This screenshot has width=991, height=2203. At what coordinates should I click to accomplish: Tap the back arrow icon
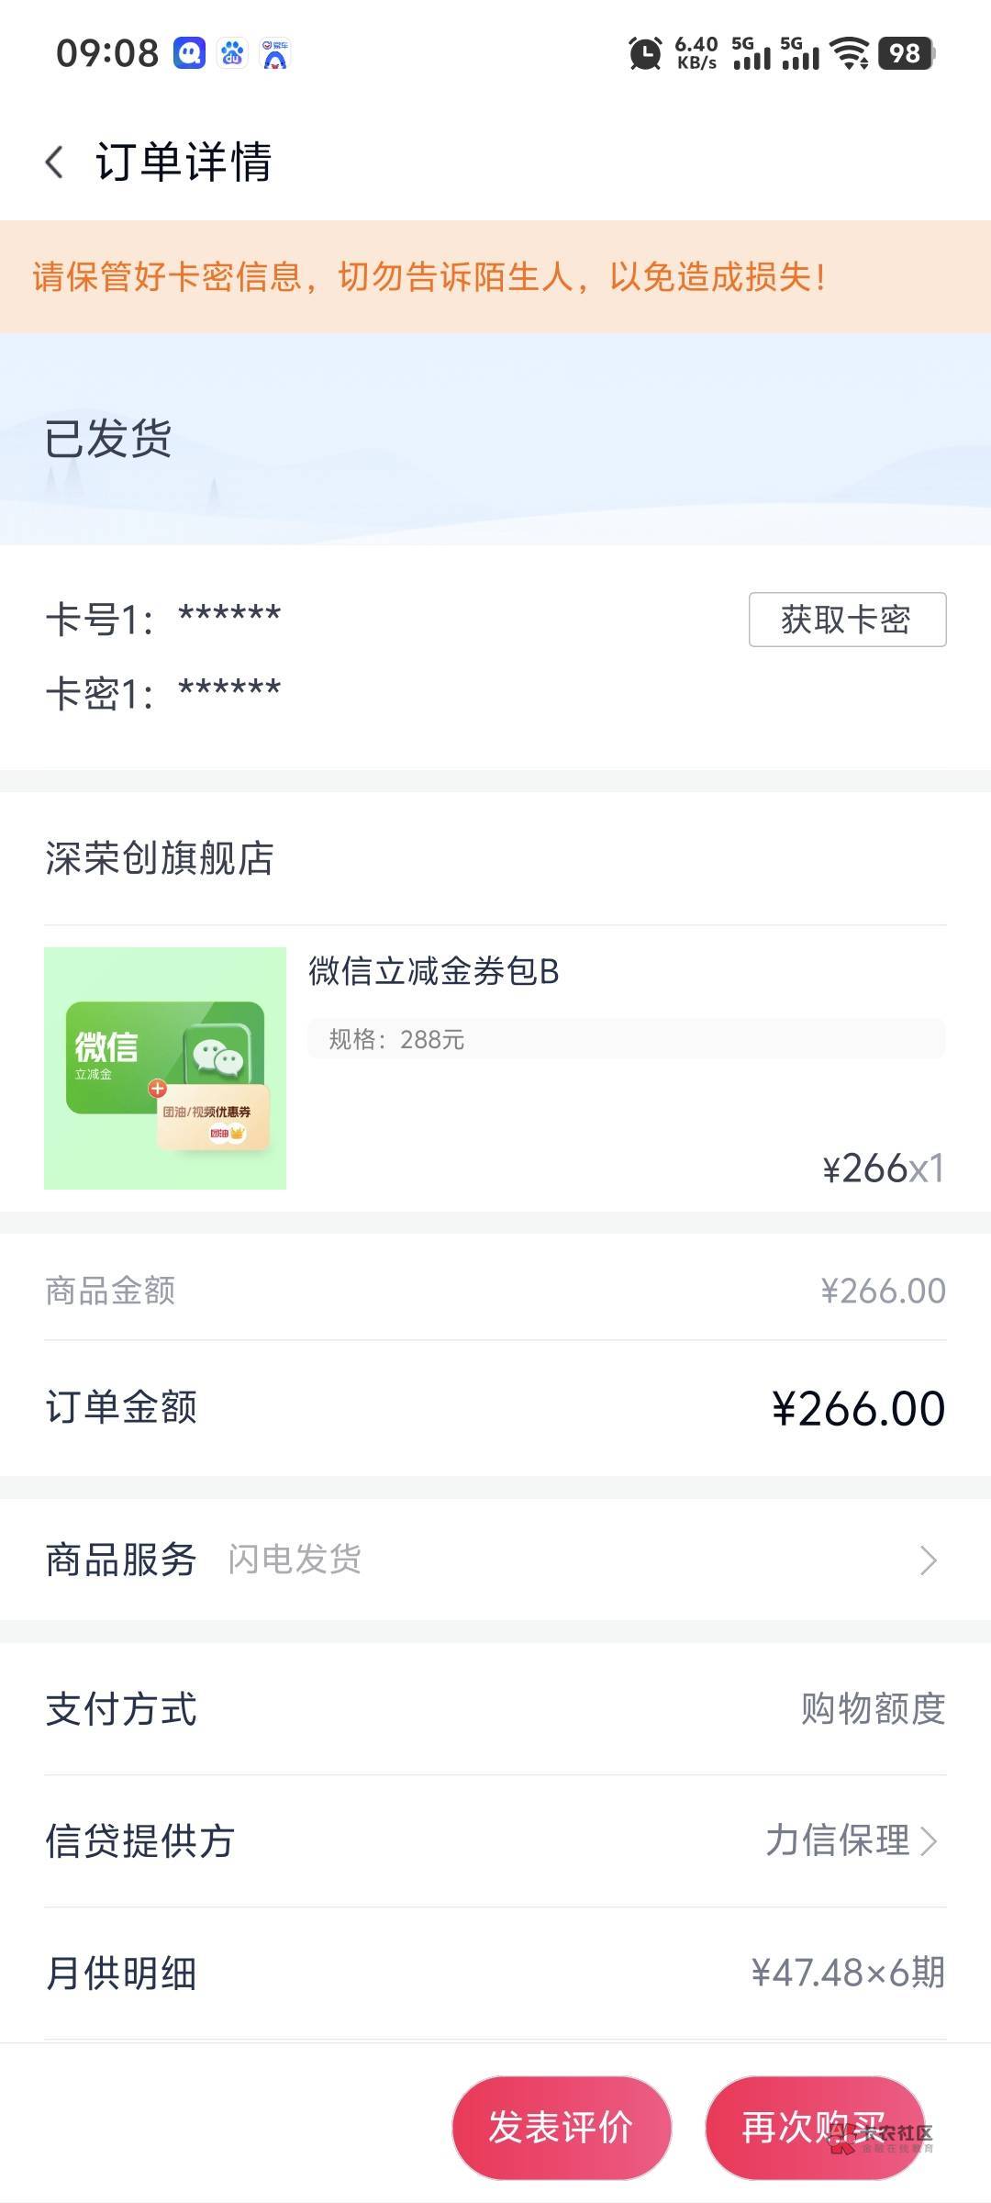(x=55, y=162)
